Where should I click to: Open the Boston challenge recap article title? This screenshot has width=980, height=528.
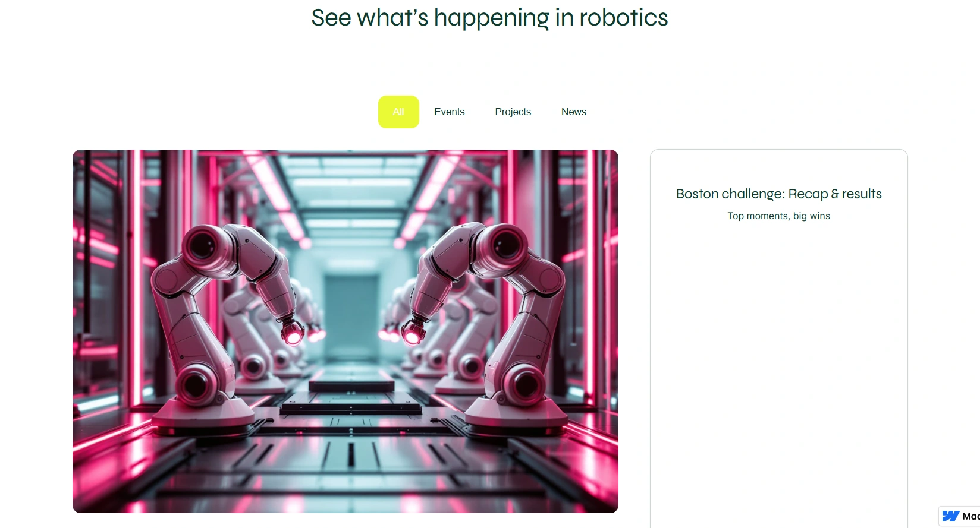click(x=778, y=194)
